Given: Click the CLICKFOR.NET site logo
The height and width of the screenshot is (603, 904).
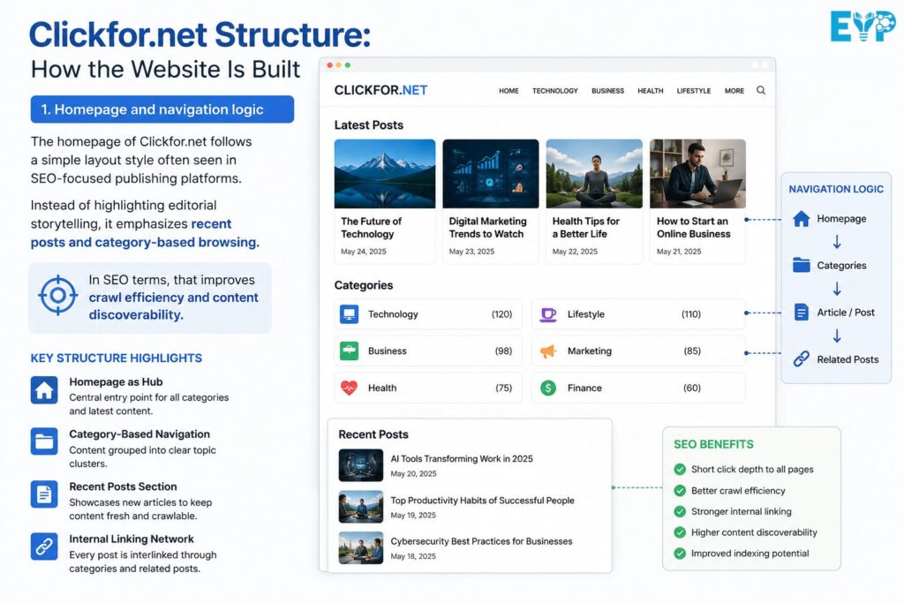Looking at the screenshot, I should point(380,91).
